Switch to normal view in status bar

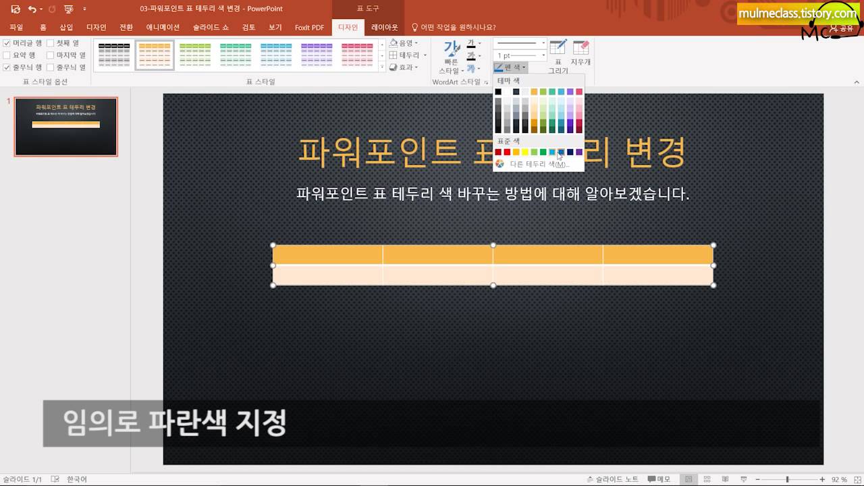(688, 479)
